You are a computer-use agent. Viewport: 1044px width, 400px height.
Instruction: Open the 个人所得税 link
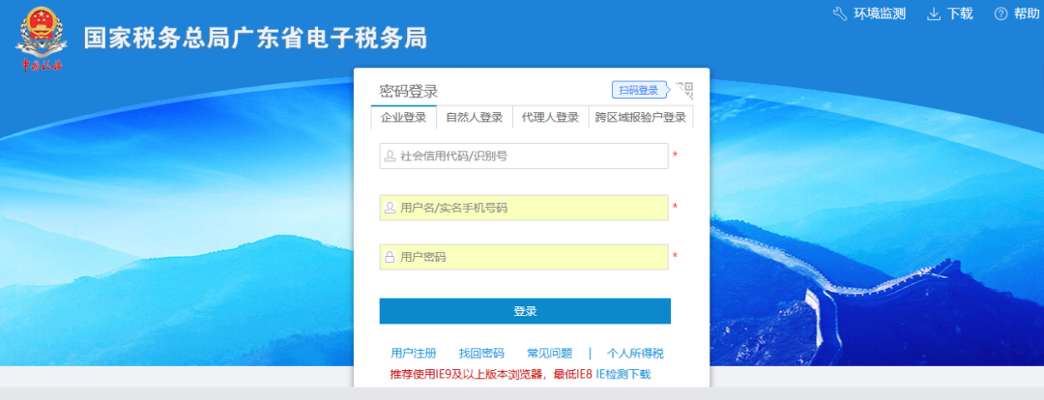click(635, 354)
